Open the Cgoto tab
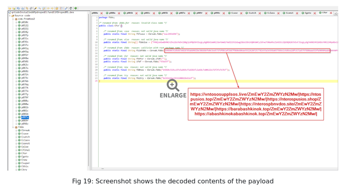This screenshot has height=189, width=349. (306, 13)
